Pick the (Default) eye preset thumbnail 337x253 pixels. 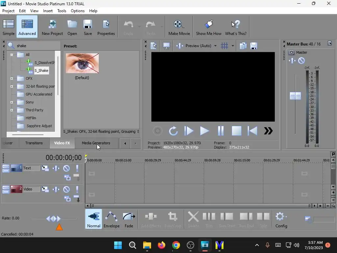tap(82, 63)
